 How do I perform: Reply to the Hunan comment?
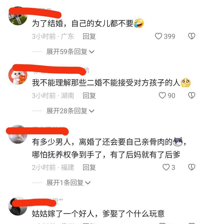click(89, 96)
